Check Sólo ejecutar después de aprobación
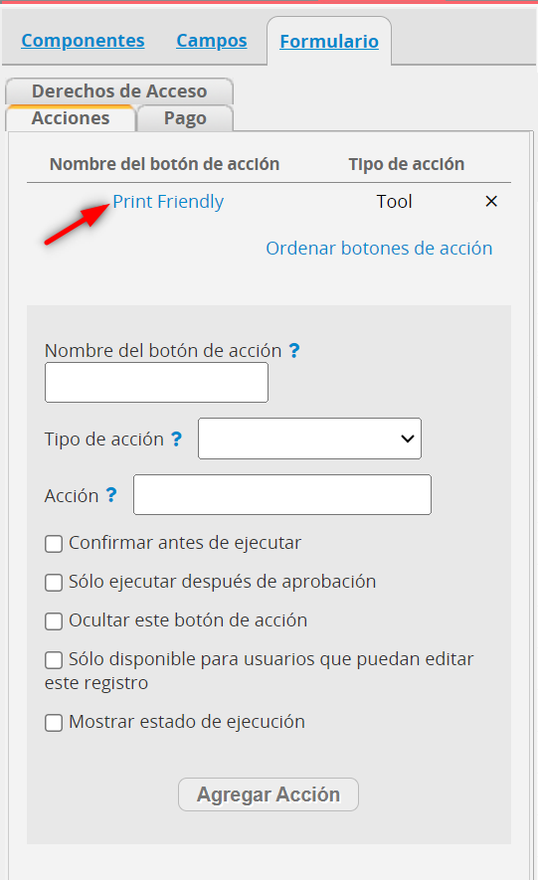The height and width of the screenshot is (880, 538). 54,583
